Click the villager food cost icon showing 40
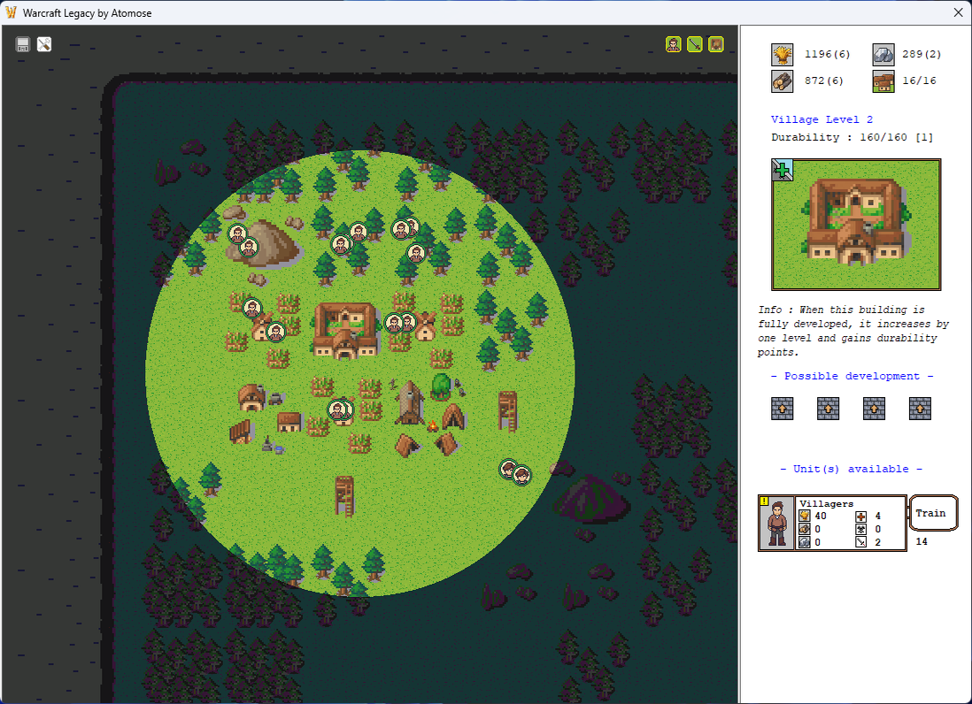972x704 pixels. [x=804, y=516]
